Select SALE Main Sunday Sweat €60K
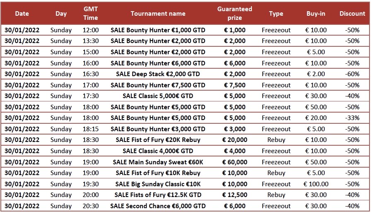Viewport: 372px width, 214px height. click(x=158, y=162)
